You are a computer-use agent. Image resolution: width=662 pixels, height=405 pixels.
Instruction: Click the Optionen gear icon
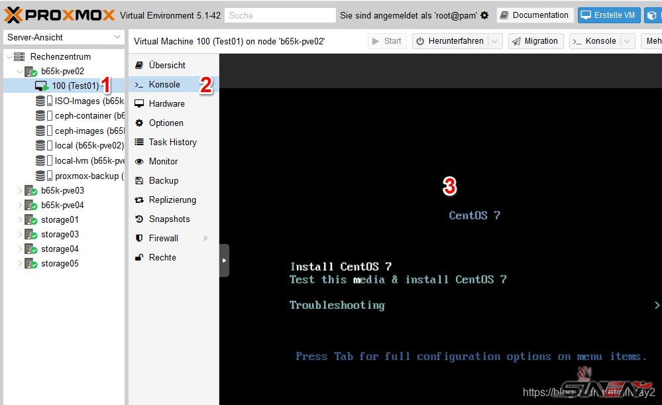click(139, 123)
